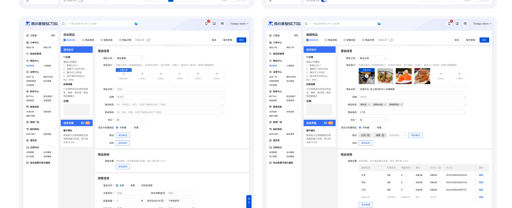Expand 商品角标 dropdown showing 3.7折
This screenshot has height=208, width=512.
click(x=413, y=112)
